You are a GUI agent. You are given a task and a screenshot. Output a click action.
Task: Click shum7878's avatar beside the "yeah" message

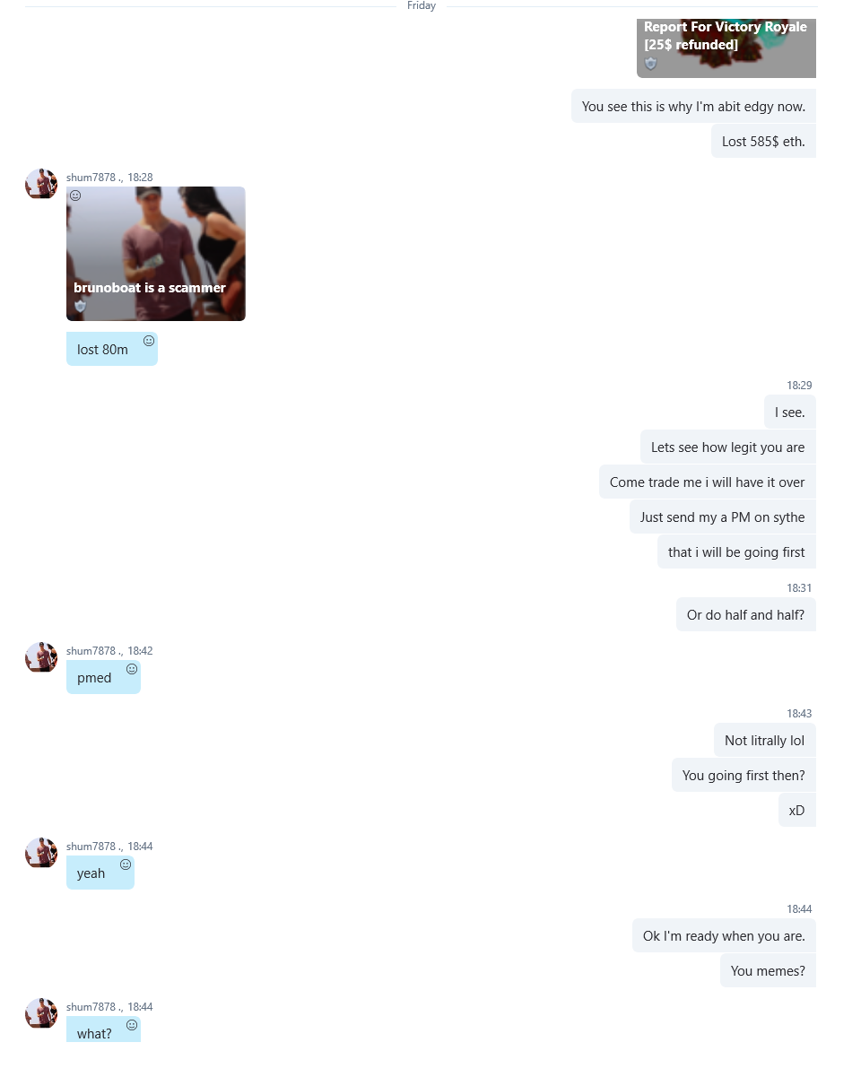pos(41,853)
